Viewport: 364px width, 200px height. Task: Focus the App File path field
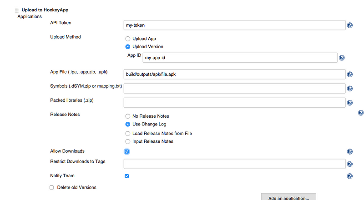234,74
